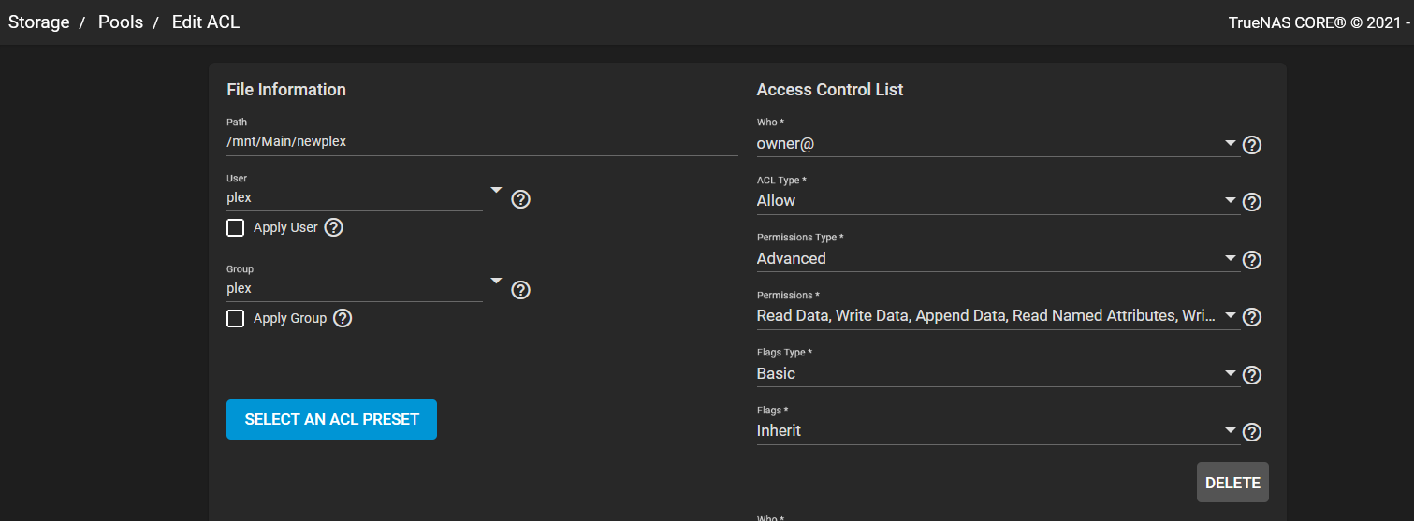Show help for the Who field

coord(1252,145)
